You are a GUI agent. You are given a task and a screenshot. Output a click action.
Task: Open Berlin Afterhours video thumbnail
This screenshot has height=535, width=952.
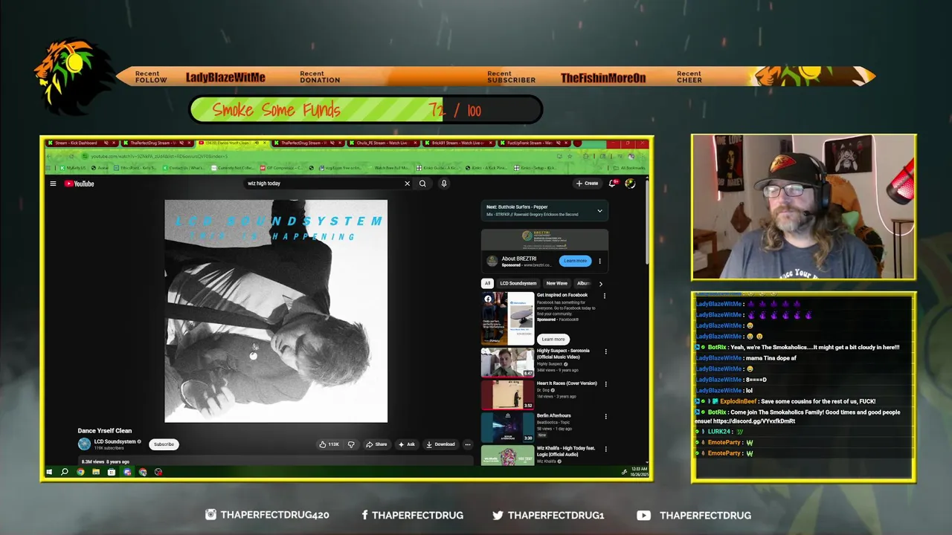coord(508,428)
